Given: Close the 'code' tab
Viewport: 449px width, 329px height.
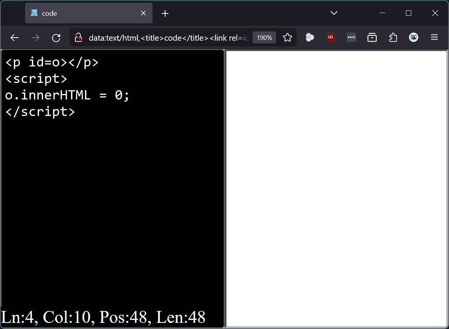Looking at the screenshot, I should pyautogui.click(x=143, y=13).
